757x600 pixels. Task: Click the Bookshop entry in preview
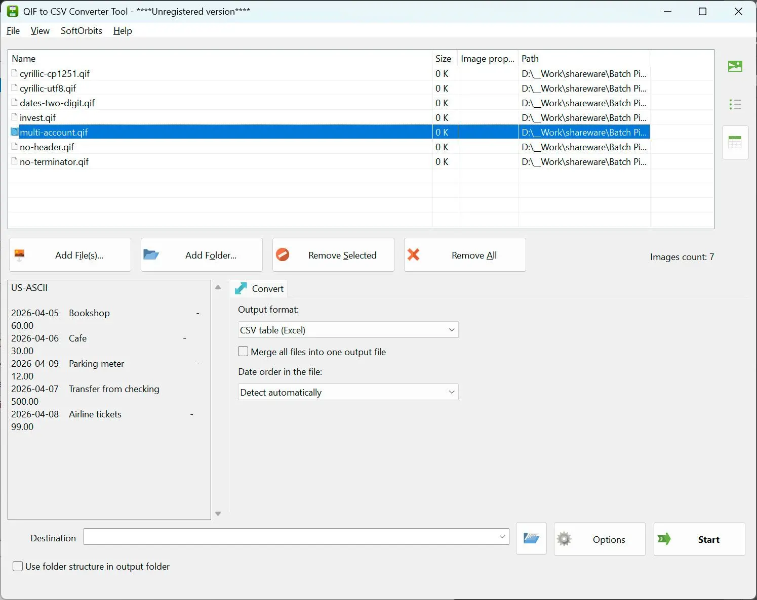point(89,313)
